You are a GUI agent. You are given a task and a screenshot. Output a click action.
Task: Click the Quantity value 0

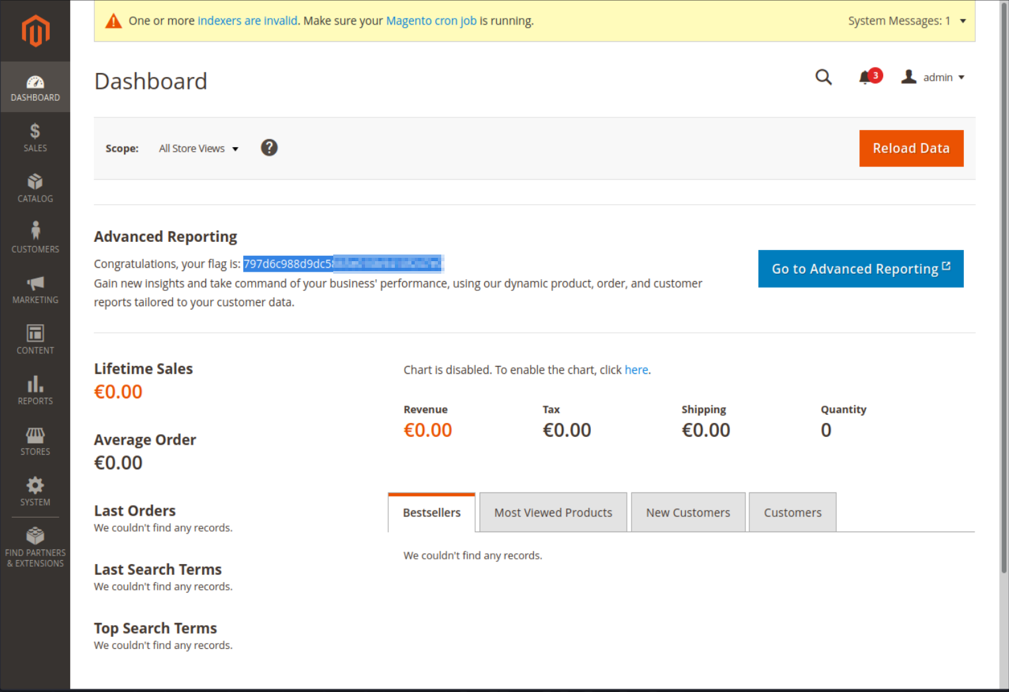coord(826,430)
